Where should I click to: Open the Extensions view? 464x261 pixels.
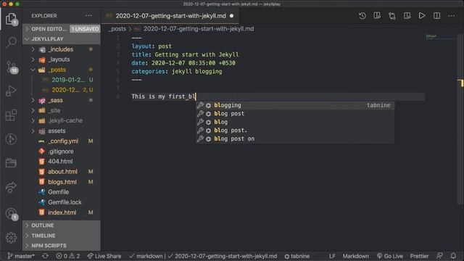[11, 115]
